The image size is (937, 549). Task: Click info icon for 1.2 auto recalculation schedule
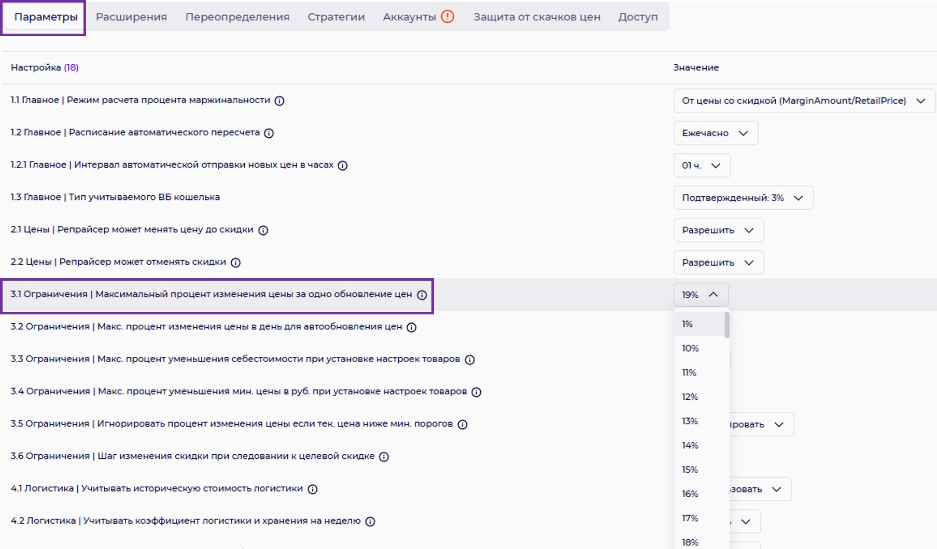tap(269, 133)
